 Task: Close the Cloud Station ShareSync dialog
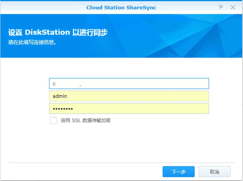tap(233, 7)
